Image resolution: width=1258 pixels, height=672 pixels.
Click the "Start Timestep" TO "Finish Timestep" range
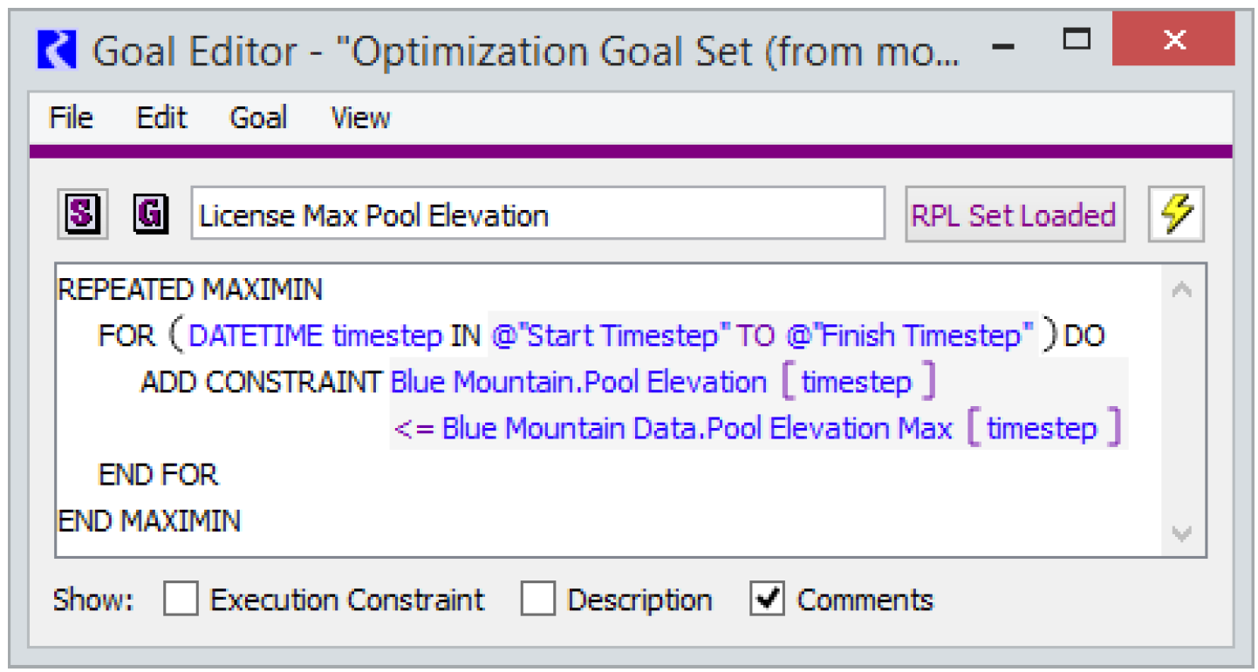[x=762, y=336]
